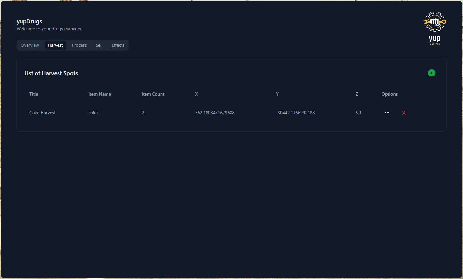Open the Process tab
Viewport: 463px width, 279px height.
click(79, 45)
